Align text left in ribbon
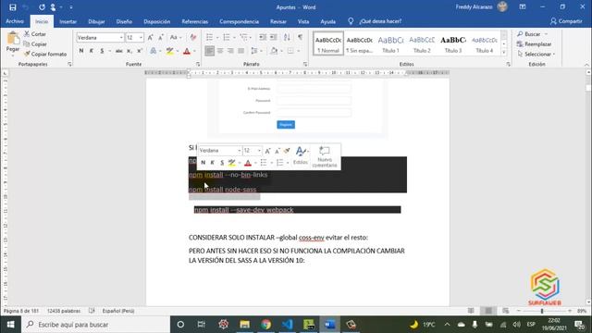The image size is (592, 333). 210,51
